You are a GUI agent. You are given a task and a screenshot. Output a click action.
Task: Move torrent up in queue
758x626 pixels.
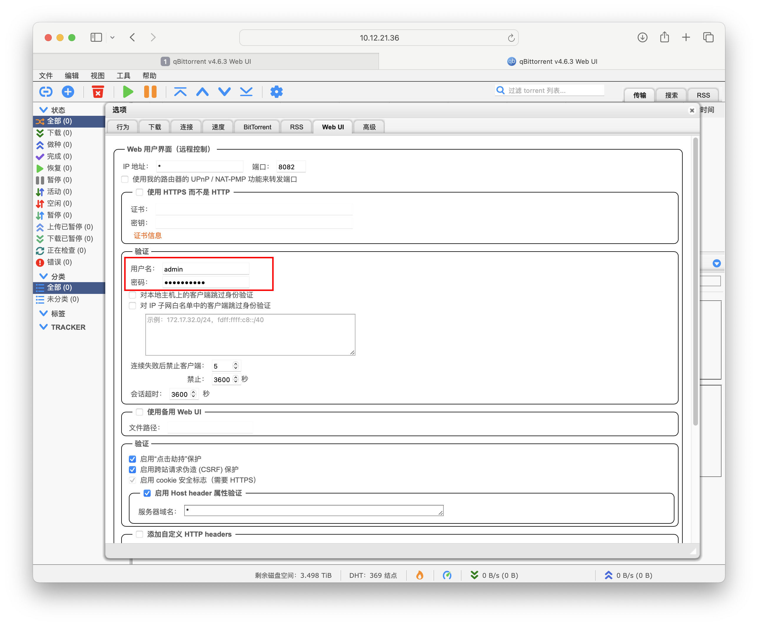202,92
